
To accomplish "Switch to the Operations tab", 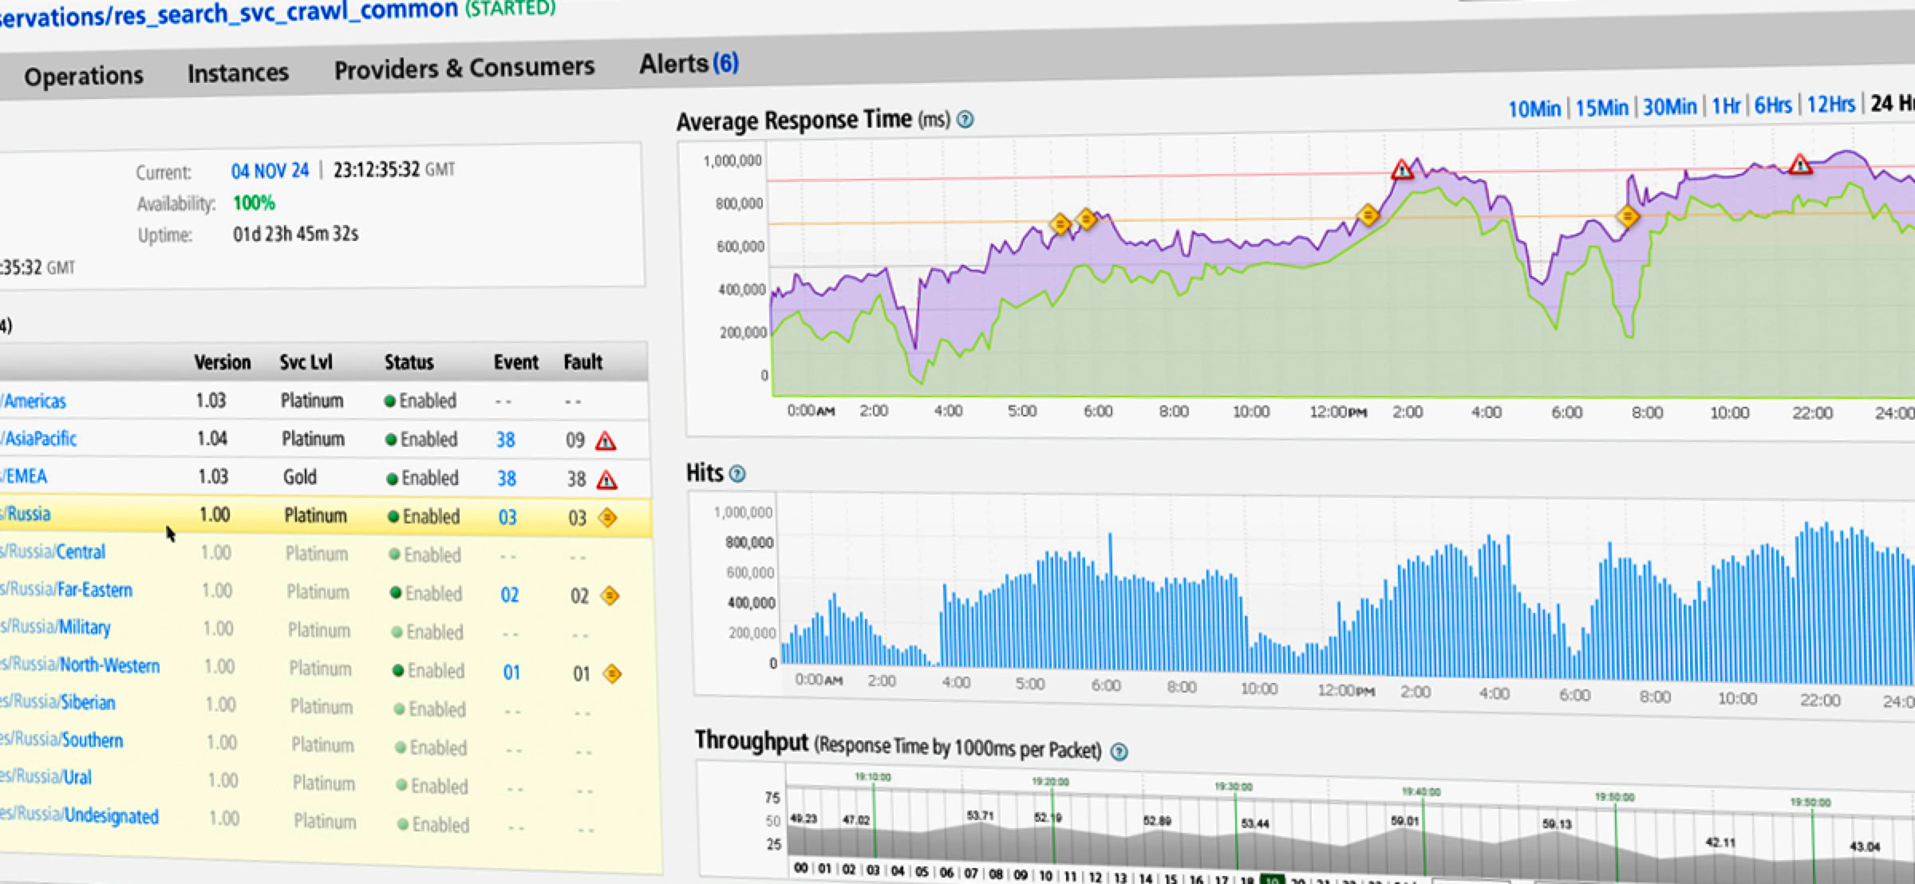I will pos(84,77).
